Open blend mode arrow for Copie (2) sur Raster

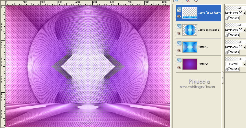pos(244,13)
